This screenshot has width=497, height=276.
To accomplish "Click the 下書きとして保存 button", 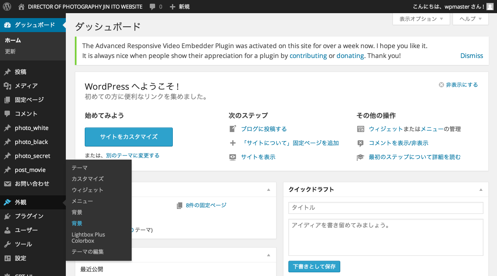I will click(x=314, y=267).
